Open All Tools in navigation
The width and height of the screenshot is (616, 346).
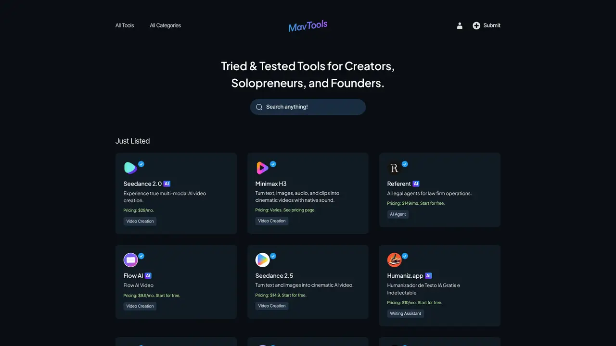point(125,25)
